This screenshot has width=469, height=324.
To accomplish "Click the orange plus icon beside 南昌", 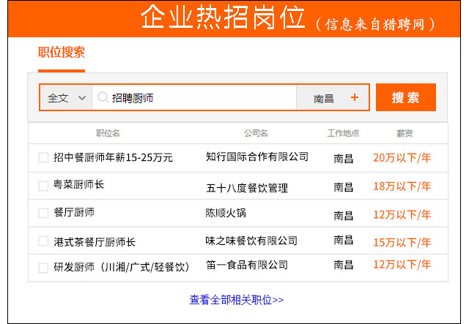I will point(355,97).
